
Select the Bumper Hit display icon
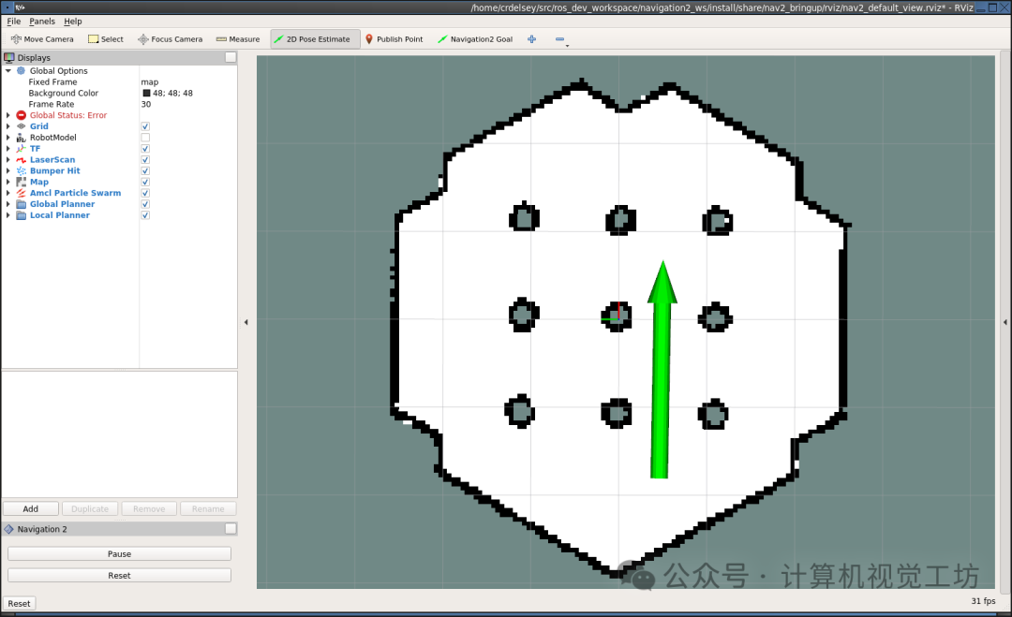[22, 170]
